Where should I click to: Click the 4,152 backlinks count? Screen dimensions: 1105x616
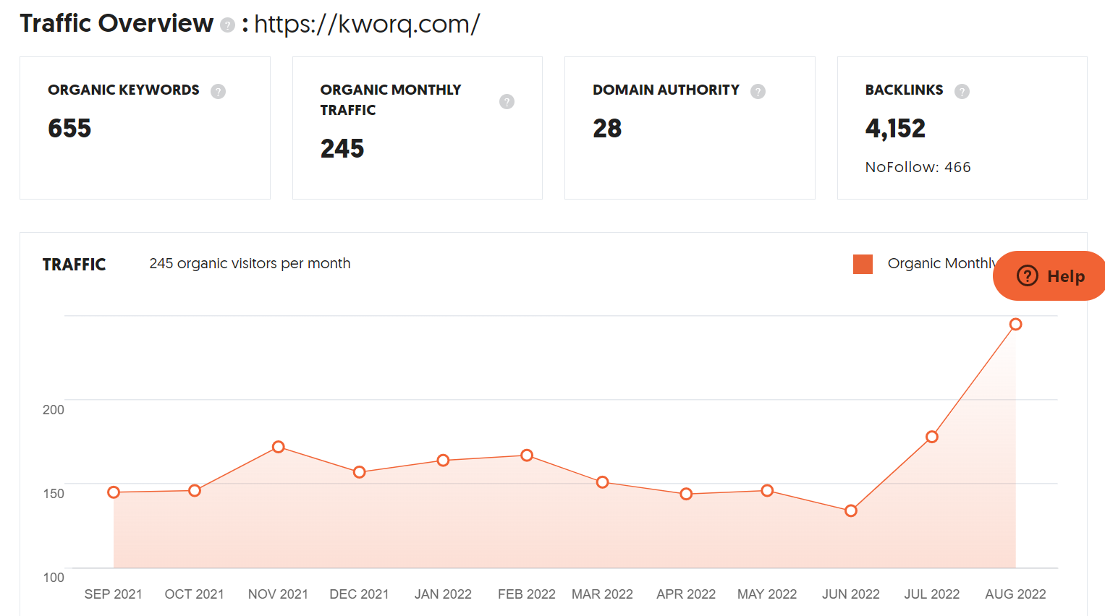point(895,129)
